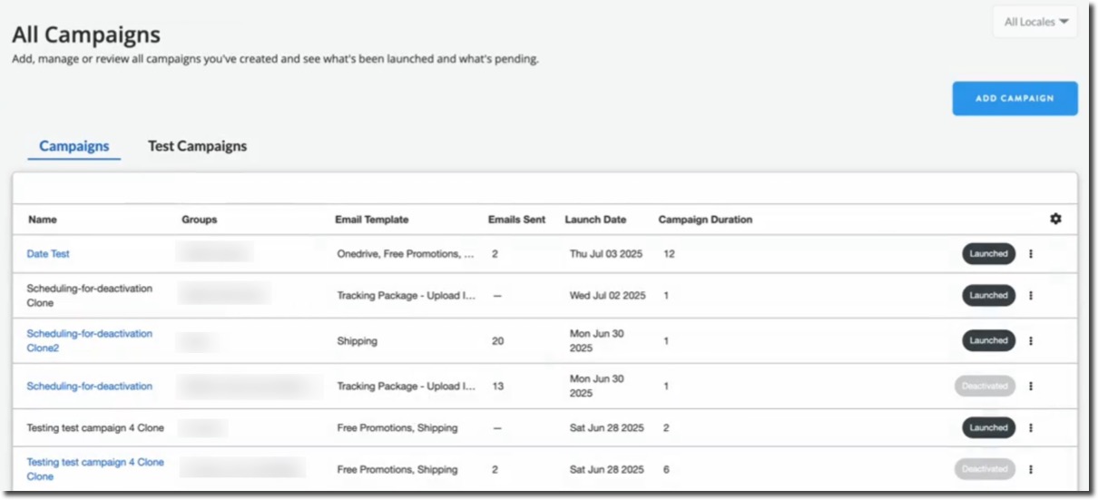The width and height of the screenshot is (1098, 500).
Task: Open kebab menu for Scheduling-for-deactivation Clone row
Action: (x=1031, y=296)
